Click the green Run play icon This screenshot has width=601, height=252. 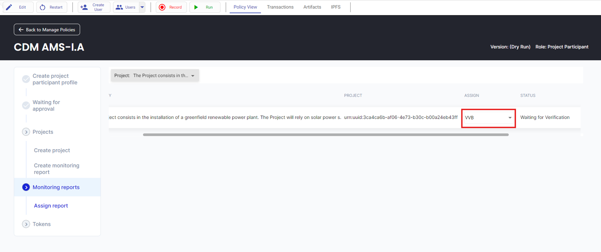pyautogui.click(x=196, y=7)
